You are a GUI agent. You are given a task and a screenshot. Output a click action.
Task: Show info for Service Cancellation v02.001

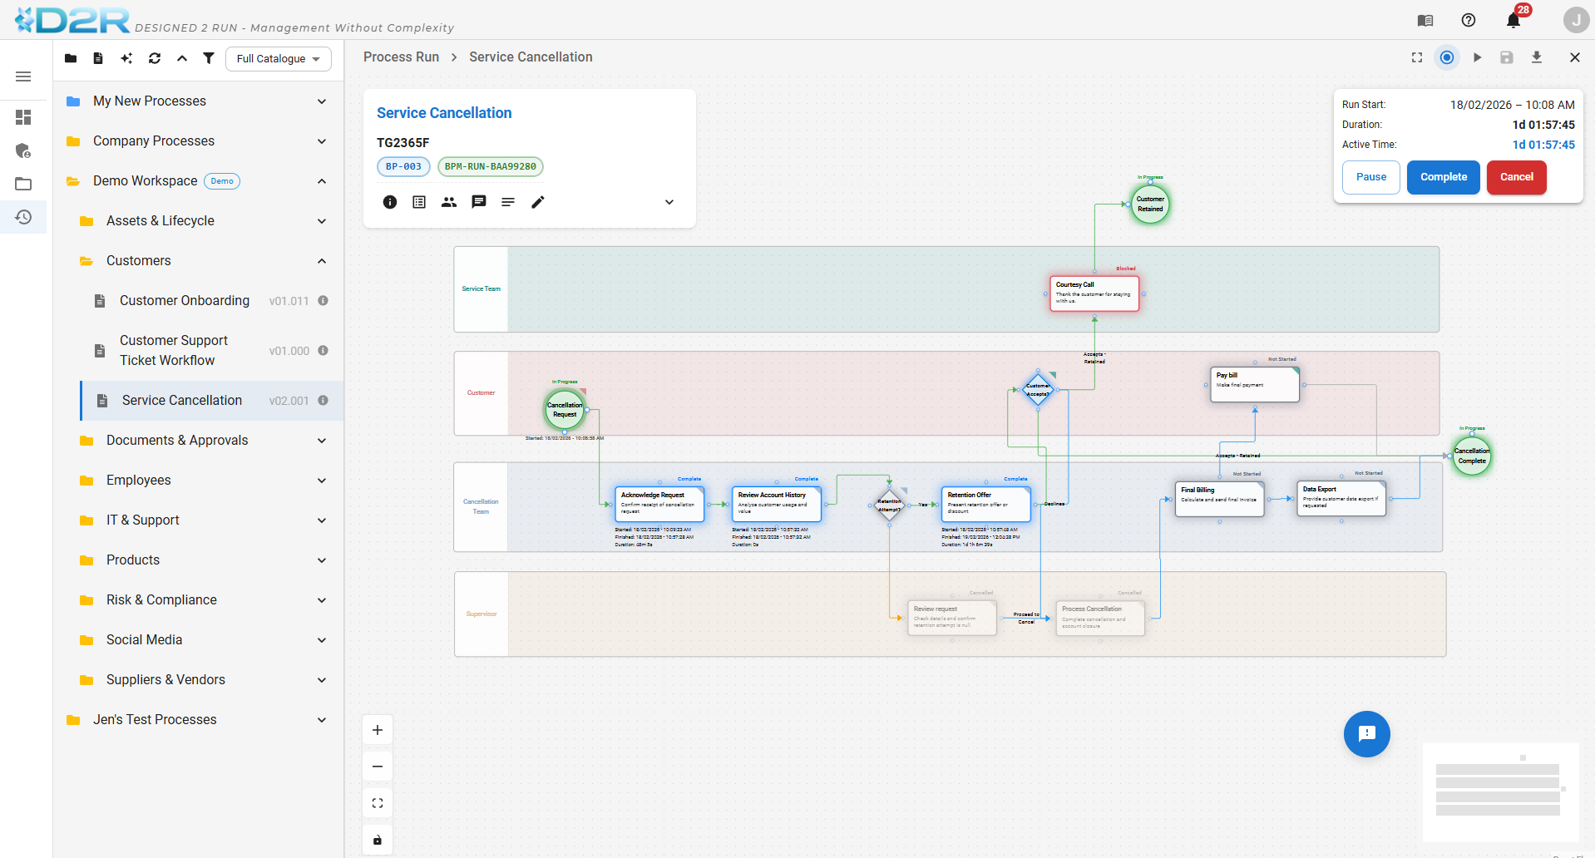[323, 401]
